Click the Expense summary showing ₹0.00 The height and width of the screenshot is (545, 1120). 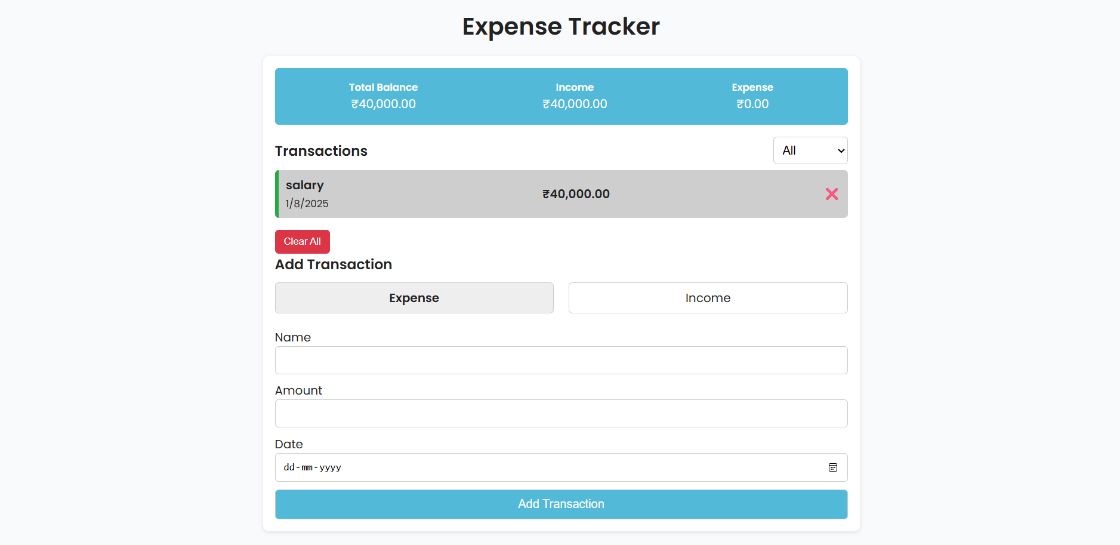752,96
